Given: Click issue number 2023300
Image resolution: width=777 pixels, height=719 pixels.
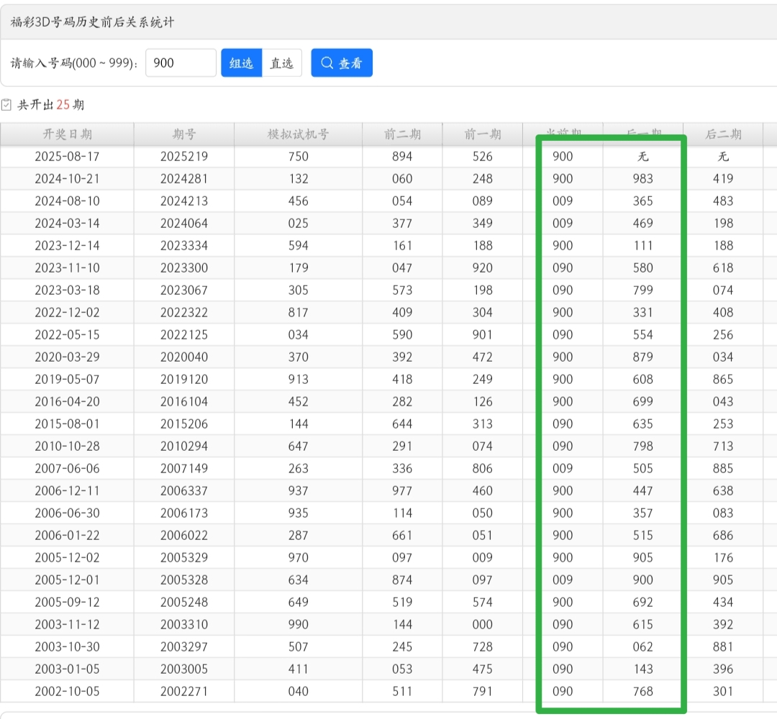Looking at the screenshot, I should tap(184, 268).
